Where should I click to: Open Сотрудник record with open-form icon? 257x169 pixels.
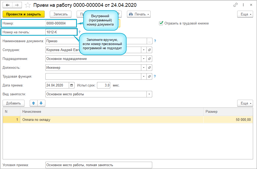(150, 50)
